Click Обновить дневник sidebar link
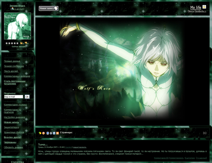212x163 pixels. point(14,147)
